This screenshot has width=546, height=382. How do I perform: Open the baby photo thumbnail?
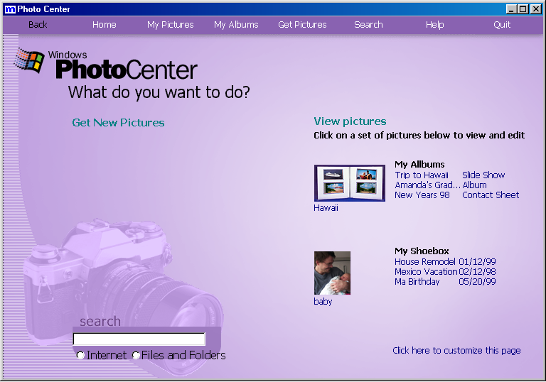point(332,273)
